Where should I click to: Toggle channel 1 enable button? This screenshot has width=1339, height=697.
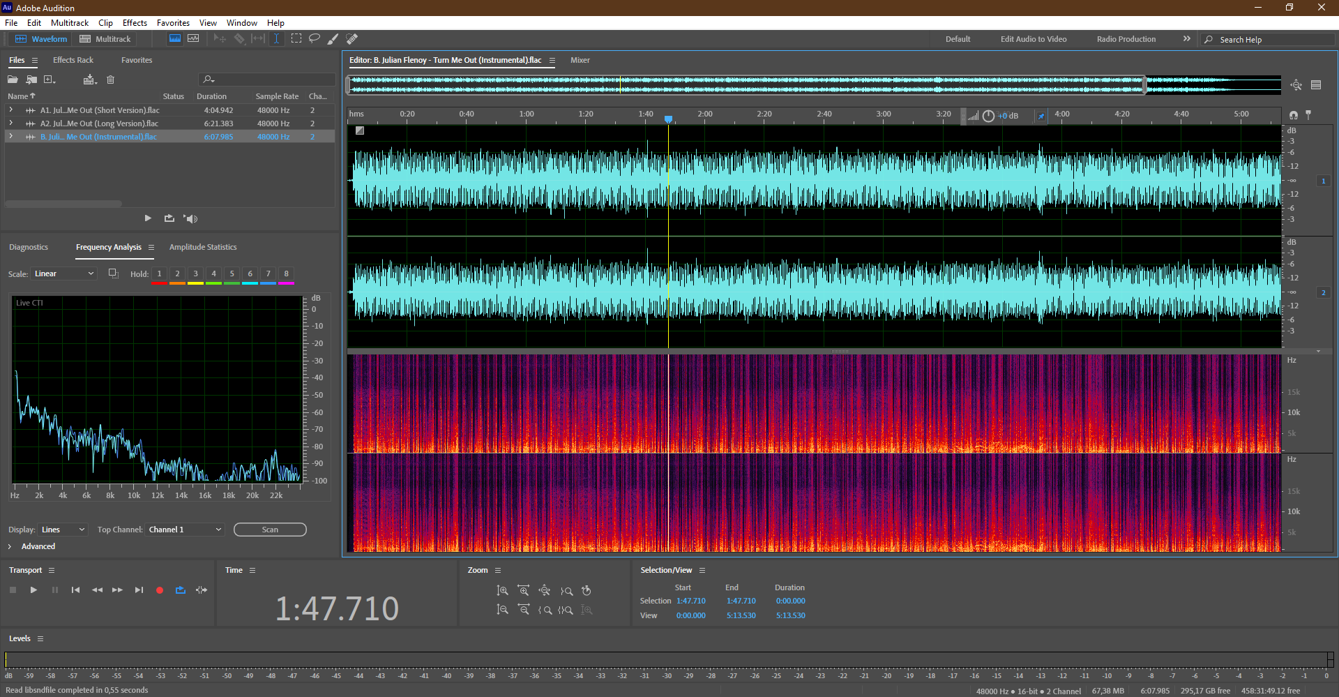[1323, 181]
